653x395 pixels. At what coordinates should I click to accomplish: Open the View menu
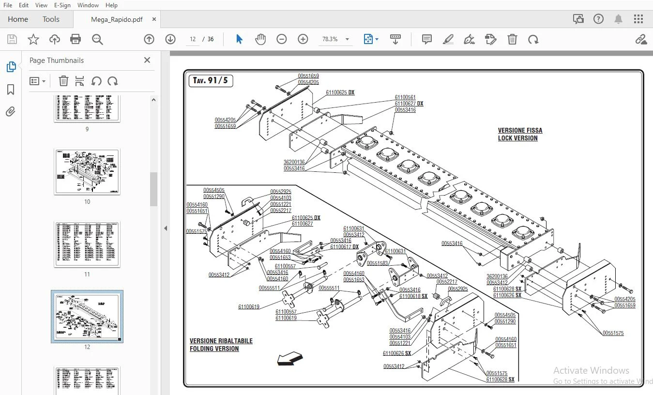[41, 5]
